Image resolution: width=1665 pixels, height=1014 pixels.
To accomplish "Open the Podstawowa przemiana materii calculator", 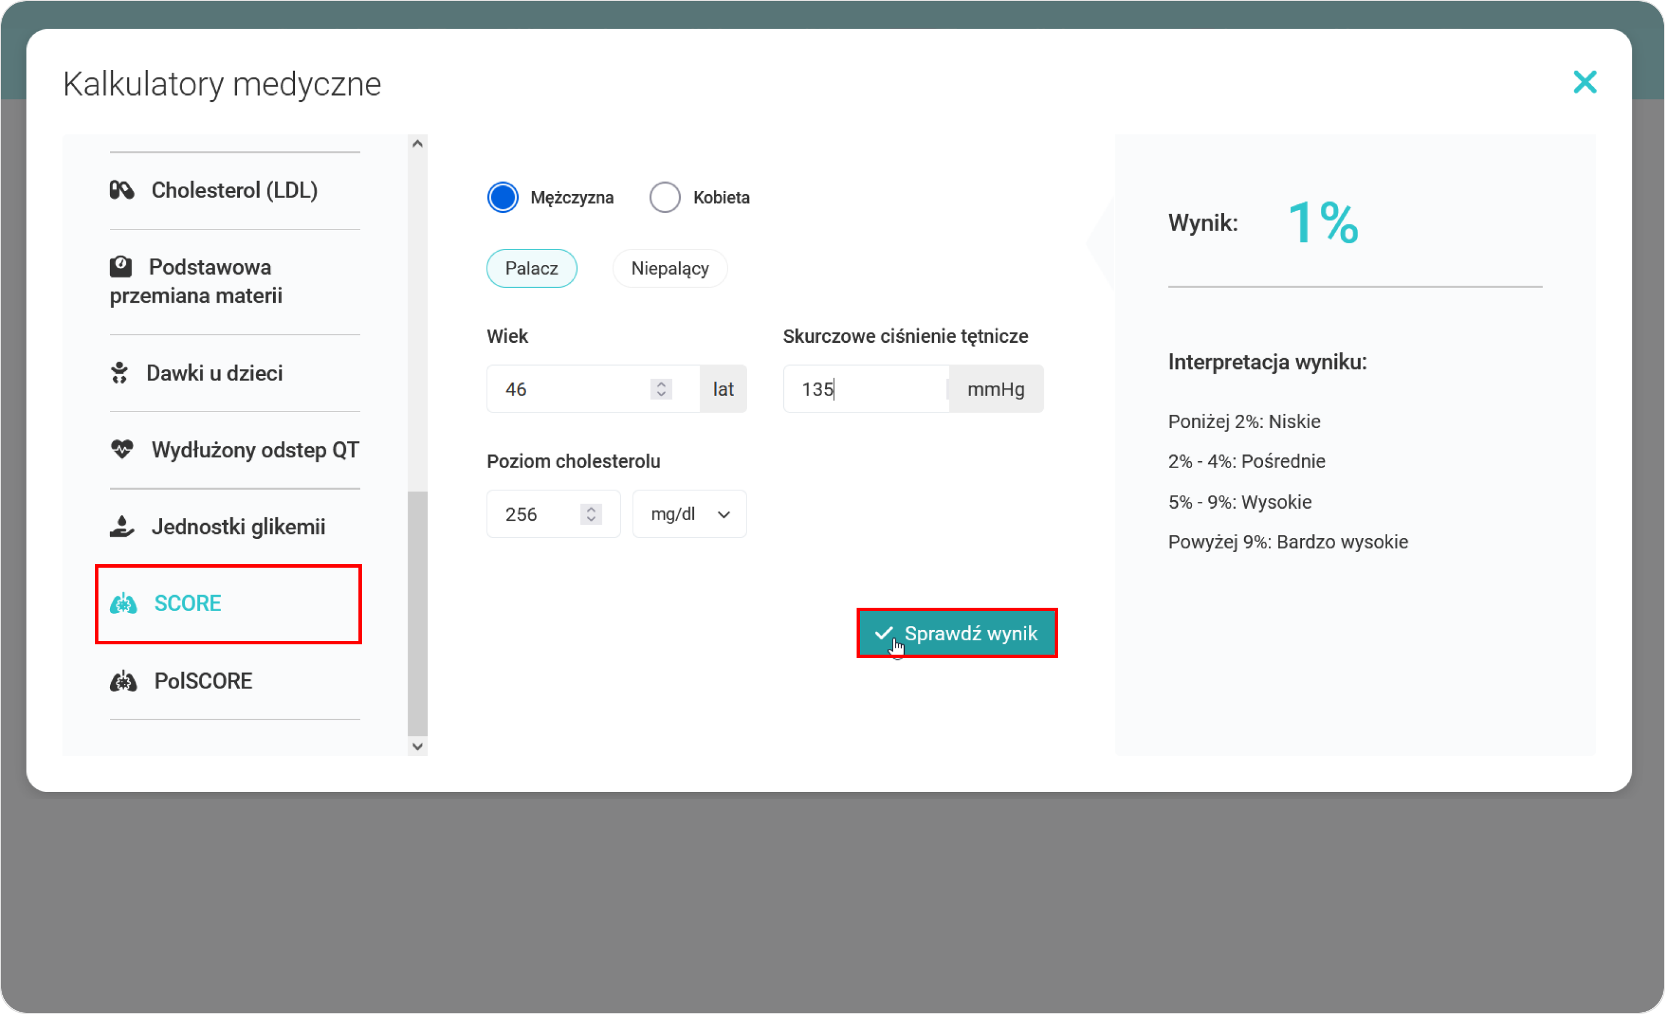I will click(235, 282).
